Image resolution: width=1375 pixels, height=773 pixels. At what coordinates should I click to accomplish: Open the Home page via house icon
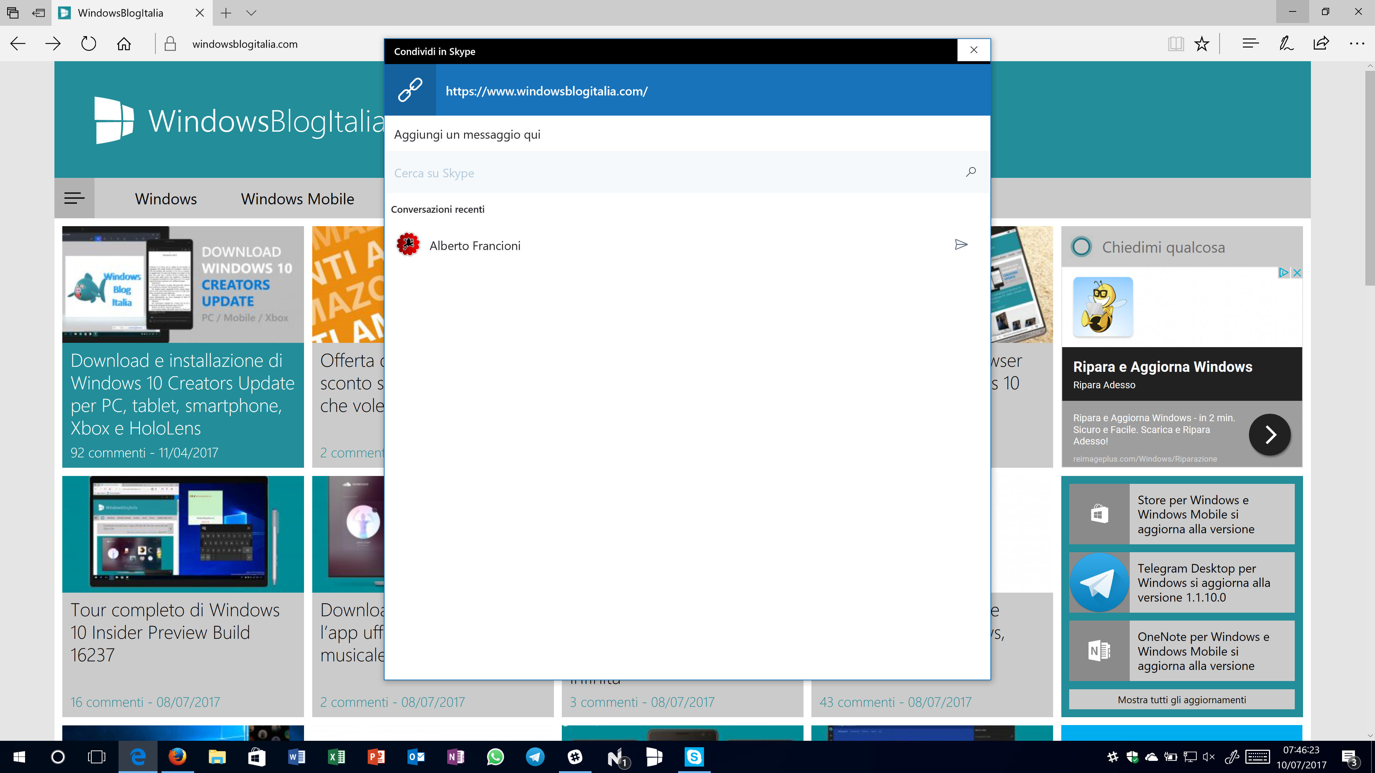coord(124,44)
